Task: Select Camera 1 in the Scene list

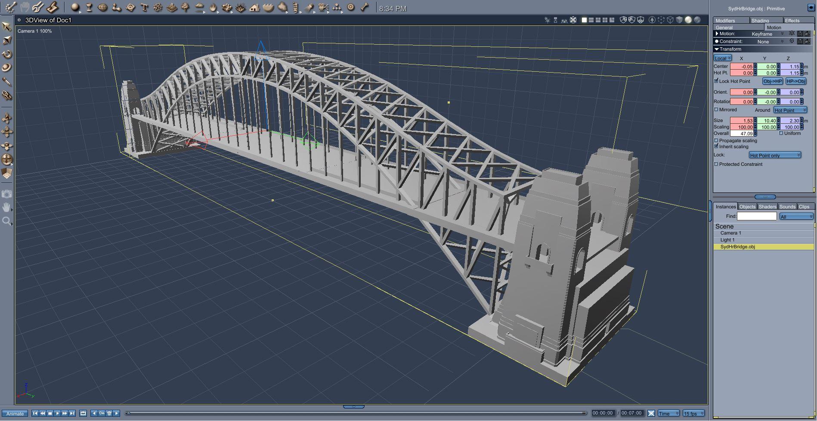Action: [764, 233]
